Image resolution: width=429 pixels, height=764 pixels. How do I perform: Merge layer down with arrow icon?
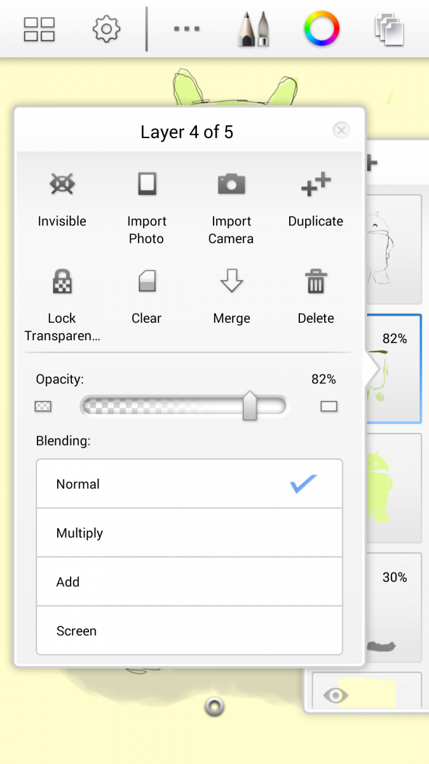click(231, 281)
